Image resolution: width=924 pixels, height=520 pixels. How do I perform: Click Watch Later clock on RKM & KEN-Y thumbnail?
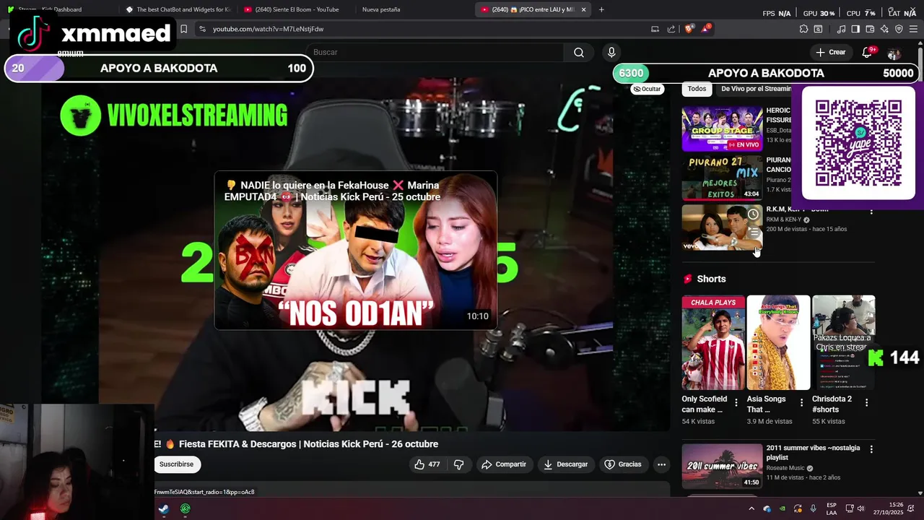click(753, 214)
